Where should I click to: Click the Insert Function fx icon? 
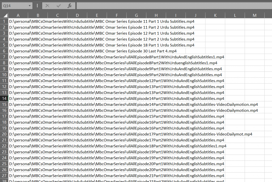(x=70, y=6)
